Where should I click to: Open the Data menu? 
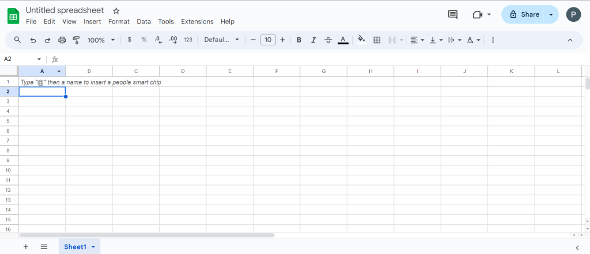pyautogui.click(x=143, y=21)
